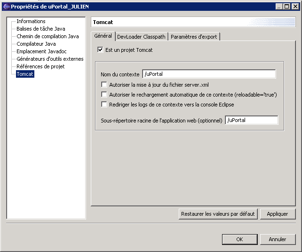Click the Eclipse icon in title bar
This screenshot has width=302, height=252.
(x=6, y=6)
